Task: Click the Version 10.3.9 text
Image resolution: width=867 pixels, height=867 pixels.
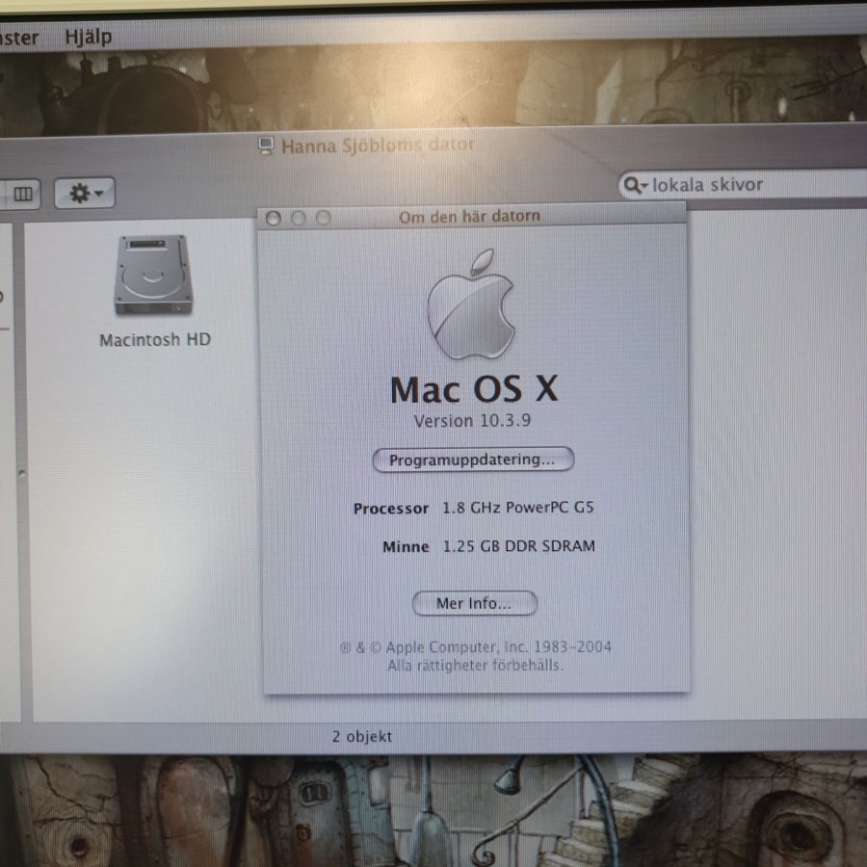Action: pyautogui.click(x=471, y=421)
